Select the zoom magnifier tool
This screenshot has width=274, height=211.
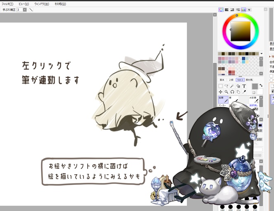[226, 92]
